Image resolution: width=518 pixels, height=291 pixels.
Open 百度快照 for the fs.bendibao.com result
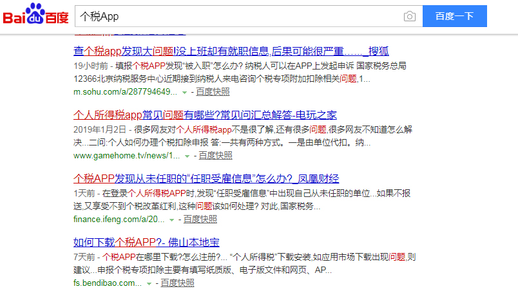point(177,283)
